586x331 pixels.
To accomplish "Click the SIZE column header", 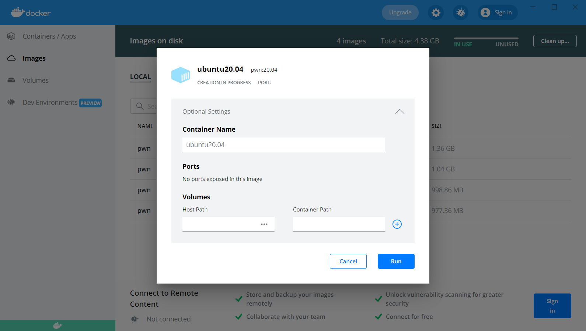I will click(437, 126).
